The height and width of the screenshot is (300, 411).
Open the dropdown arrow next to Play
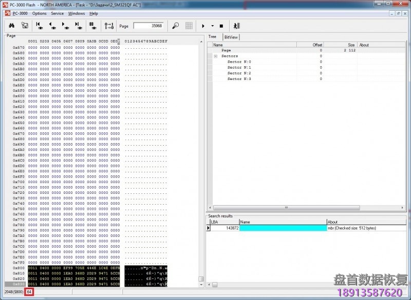(212, 26)
